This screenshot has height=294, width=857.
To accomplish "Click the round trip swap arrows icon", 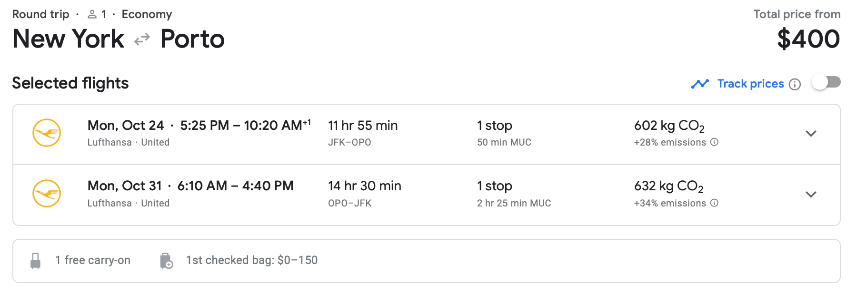I will (142, 39).
